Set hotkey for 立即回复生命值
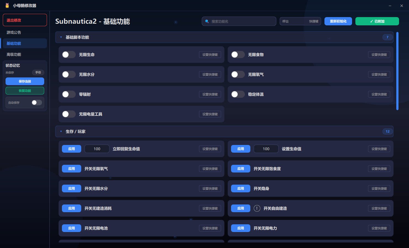Viewport: 409px width, 248px height. 210,149
